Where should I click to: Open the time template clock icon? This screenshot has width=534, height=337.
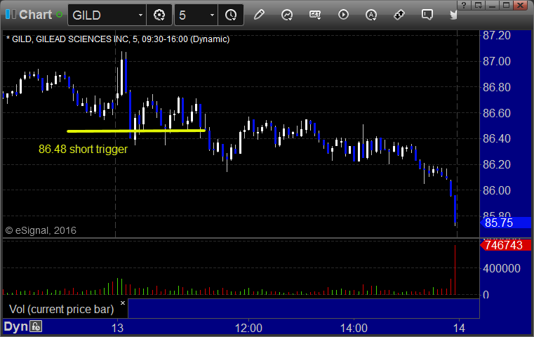[x=231, y=15]
